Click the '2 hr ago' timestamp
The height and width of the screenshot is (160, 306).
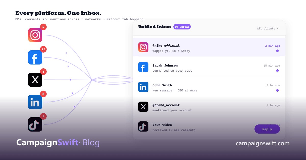point(273,105)
